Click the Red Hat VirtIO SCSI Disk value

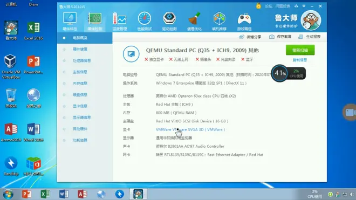tap(192, 121)
